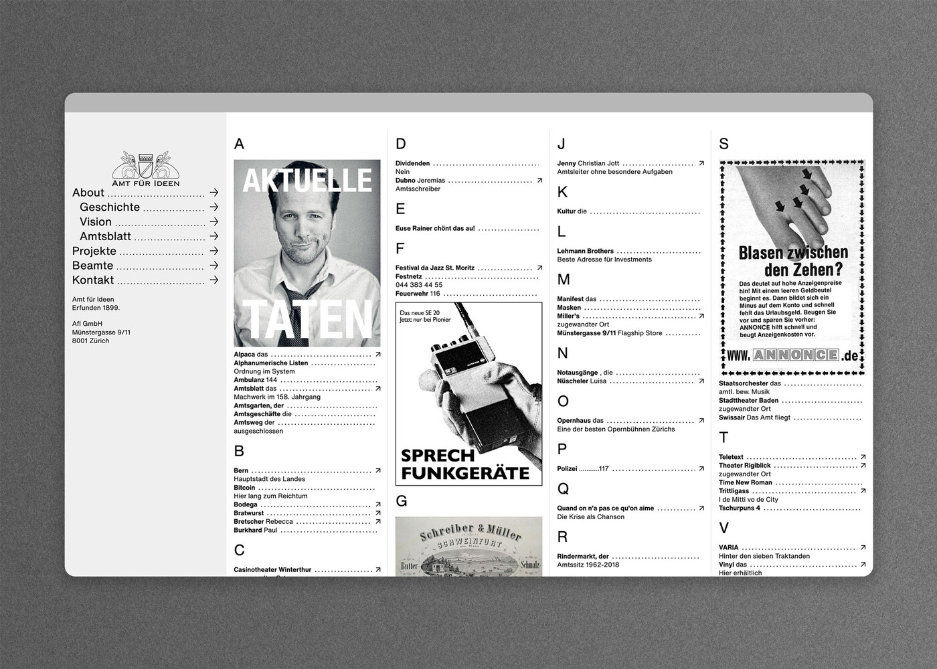Open Jenny Christian Jott via arrow icon
Screen dimensions: 937x669
(x=701, y=163)
